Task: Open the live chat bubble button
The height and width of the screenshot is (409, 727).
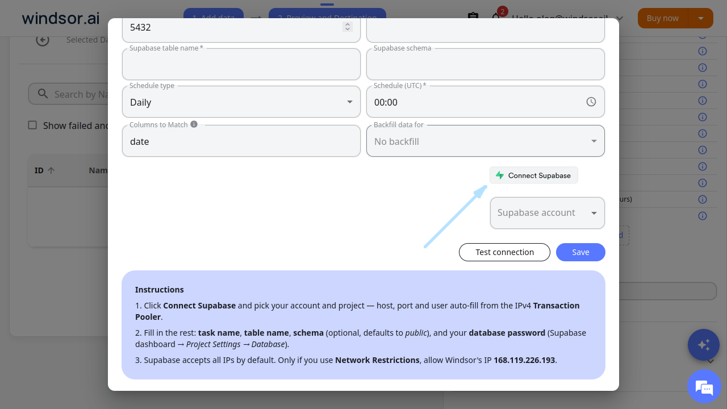Action: click(704, 386)
